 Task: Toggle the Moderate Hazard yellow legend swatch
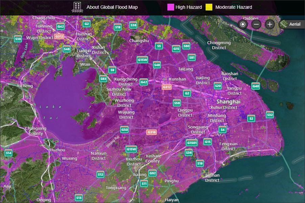[209, 7]
